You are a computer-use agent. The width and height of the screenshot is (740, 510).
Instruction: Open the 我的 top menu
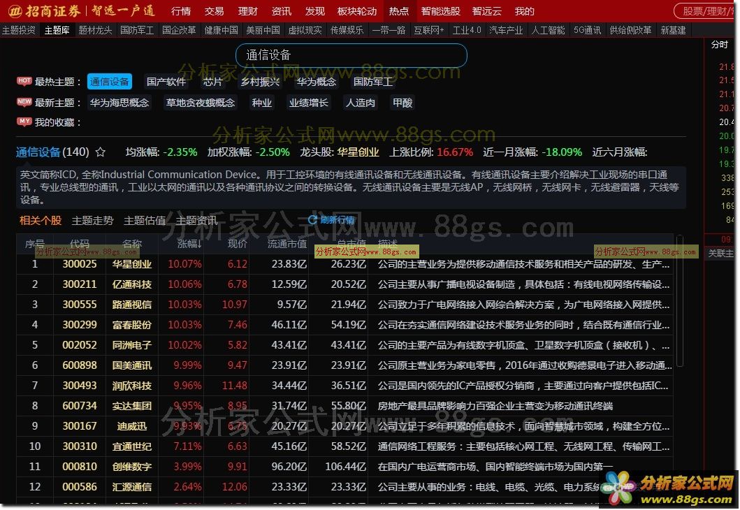click(x=524, y=11)
